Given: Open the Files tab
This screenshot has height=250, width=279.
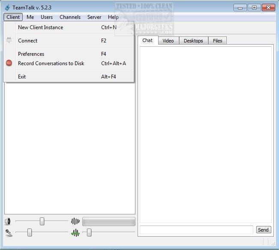Looking at the screenshot, I should click(217, 41).
